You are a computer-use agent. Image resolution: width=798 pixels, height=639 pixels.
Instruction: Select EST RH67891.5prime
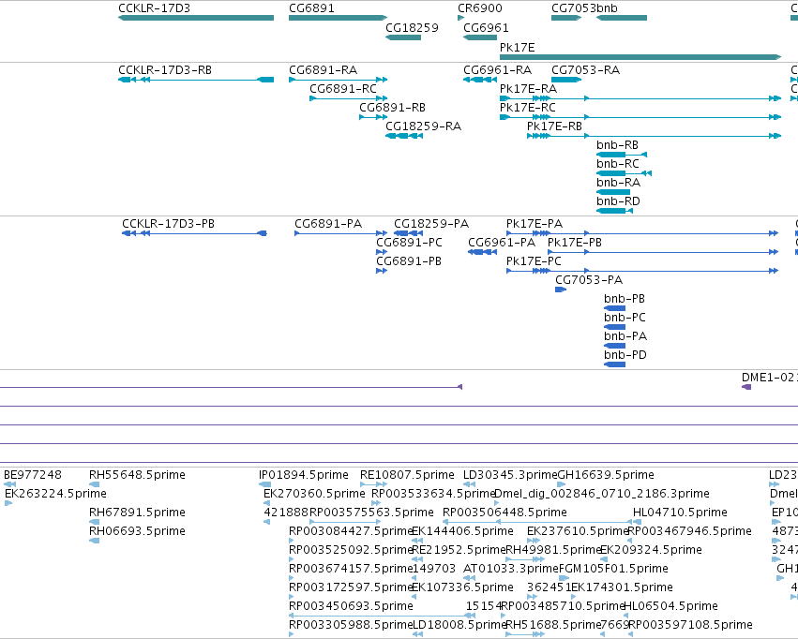(94, 522)
